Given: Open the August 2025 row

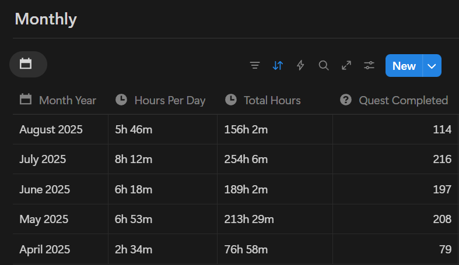Looking at the screenshot, I should pos(51,129).
